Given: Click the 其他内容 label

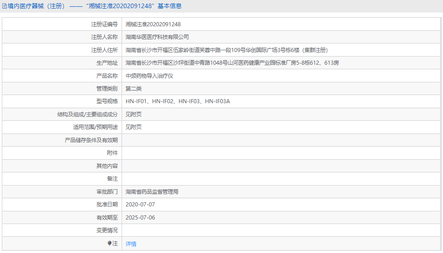Looking at the screenshot, I should (x=107, y=166).
